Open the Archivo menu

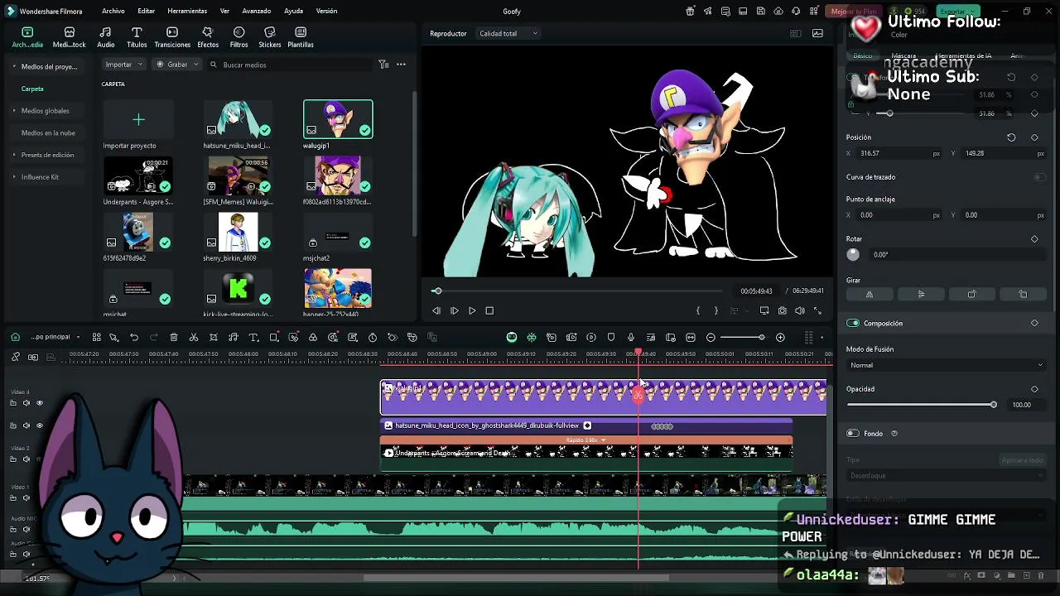(113, 11)
